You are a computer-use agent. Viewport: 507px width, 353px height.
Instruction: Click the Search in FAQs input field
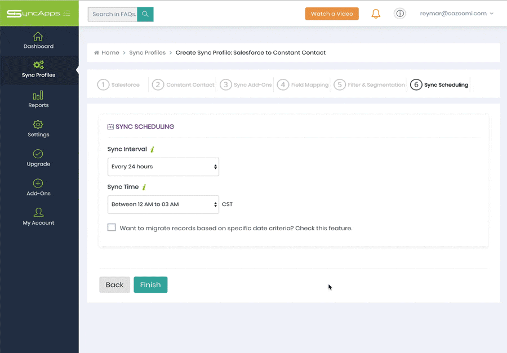coord(113,14)
